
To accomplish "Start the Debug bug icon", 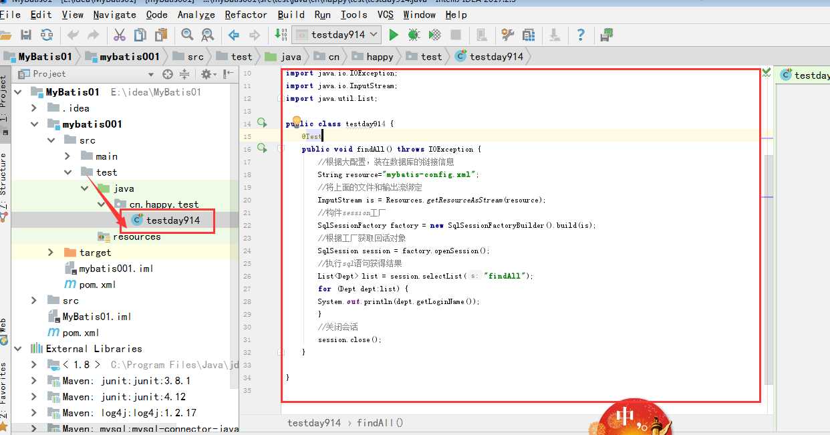I will point(414,35).
